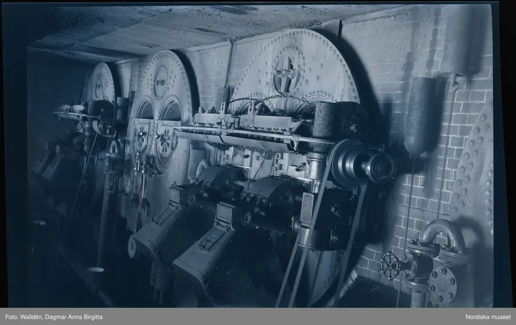The height and width of the screenshot is (325, 516).
Task: Click the cross-shaped emblem on nearest boiler
Action: [286, 74]
